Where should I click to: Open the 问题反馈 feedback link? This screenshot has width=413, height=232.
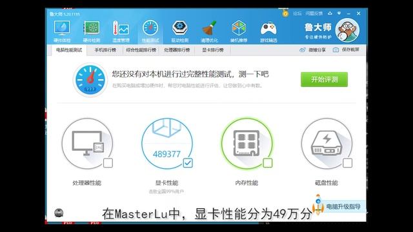tap(314, 14)
